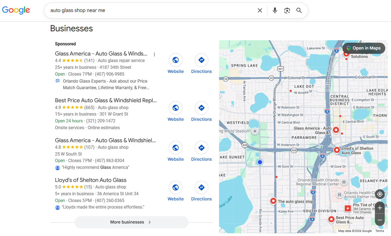Open Website icon for Glass America on 34th Street

click(x=176, y=60)
